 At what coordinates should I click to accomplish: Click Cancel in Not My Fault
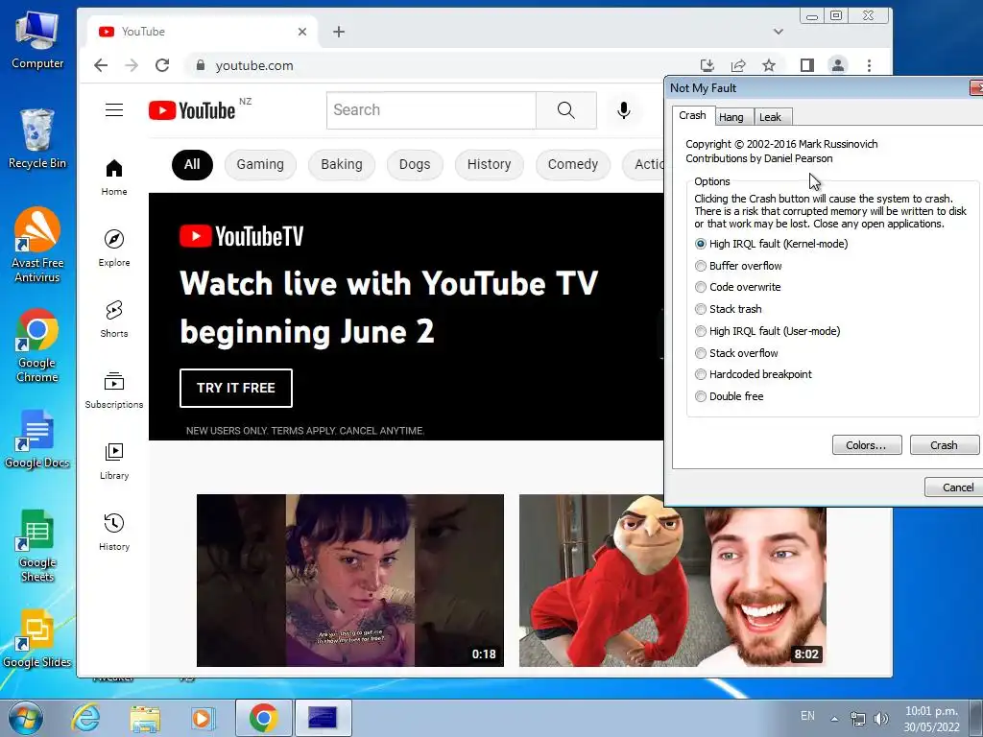click(953, 487)
